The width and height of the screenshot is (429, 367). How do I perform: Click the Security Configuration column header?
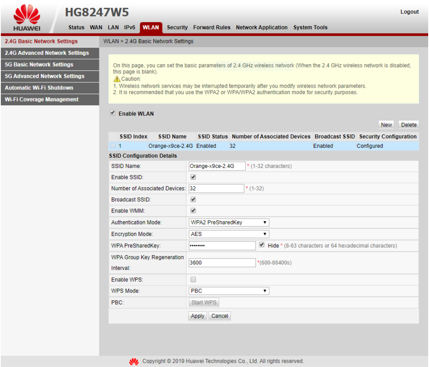(x=388, y=136)
